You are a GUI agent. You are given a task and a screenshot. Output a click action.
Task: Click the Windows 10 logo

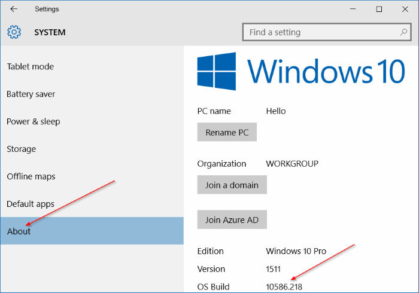click(301, 71)
